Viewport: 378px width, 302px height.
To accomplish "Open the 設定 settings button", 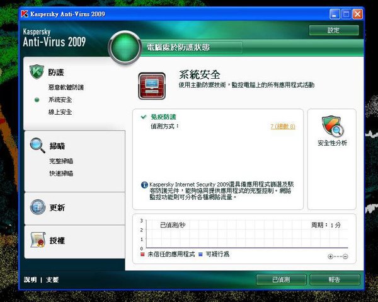I will pyautogui.click(x=334, y=30).
